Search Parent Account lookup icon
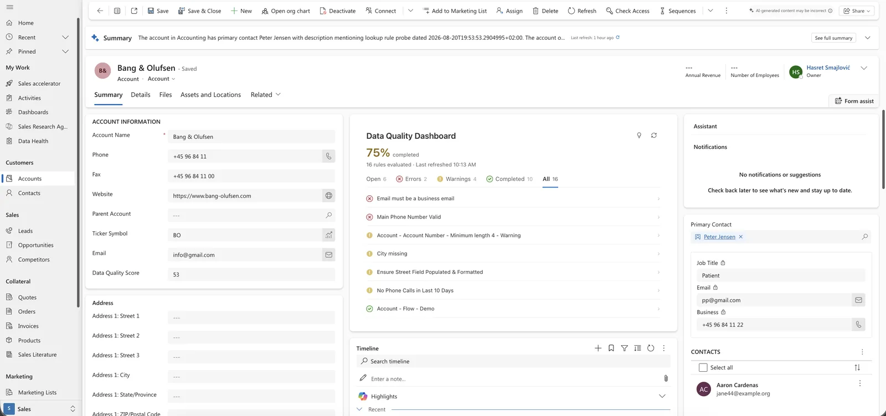The width and height of the screenshot is (886, 416). point(328,215)
